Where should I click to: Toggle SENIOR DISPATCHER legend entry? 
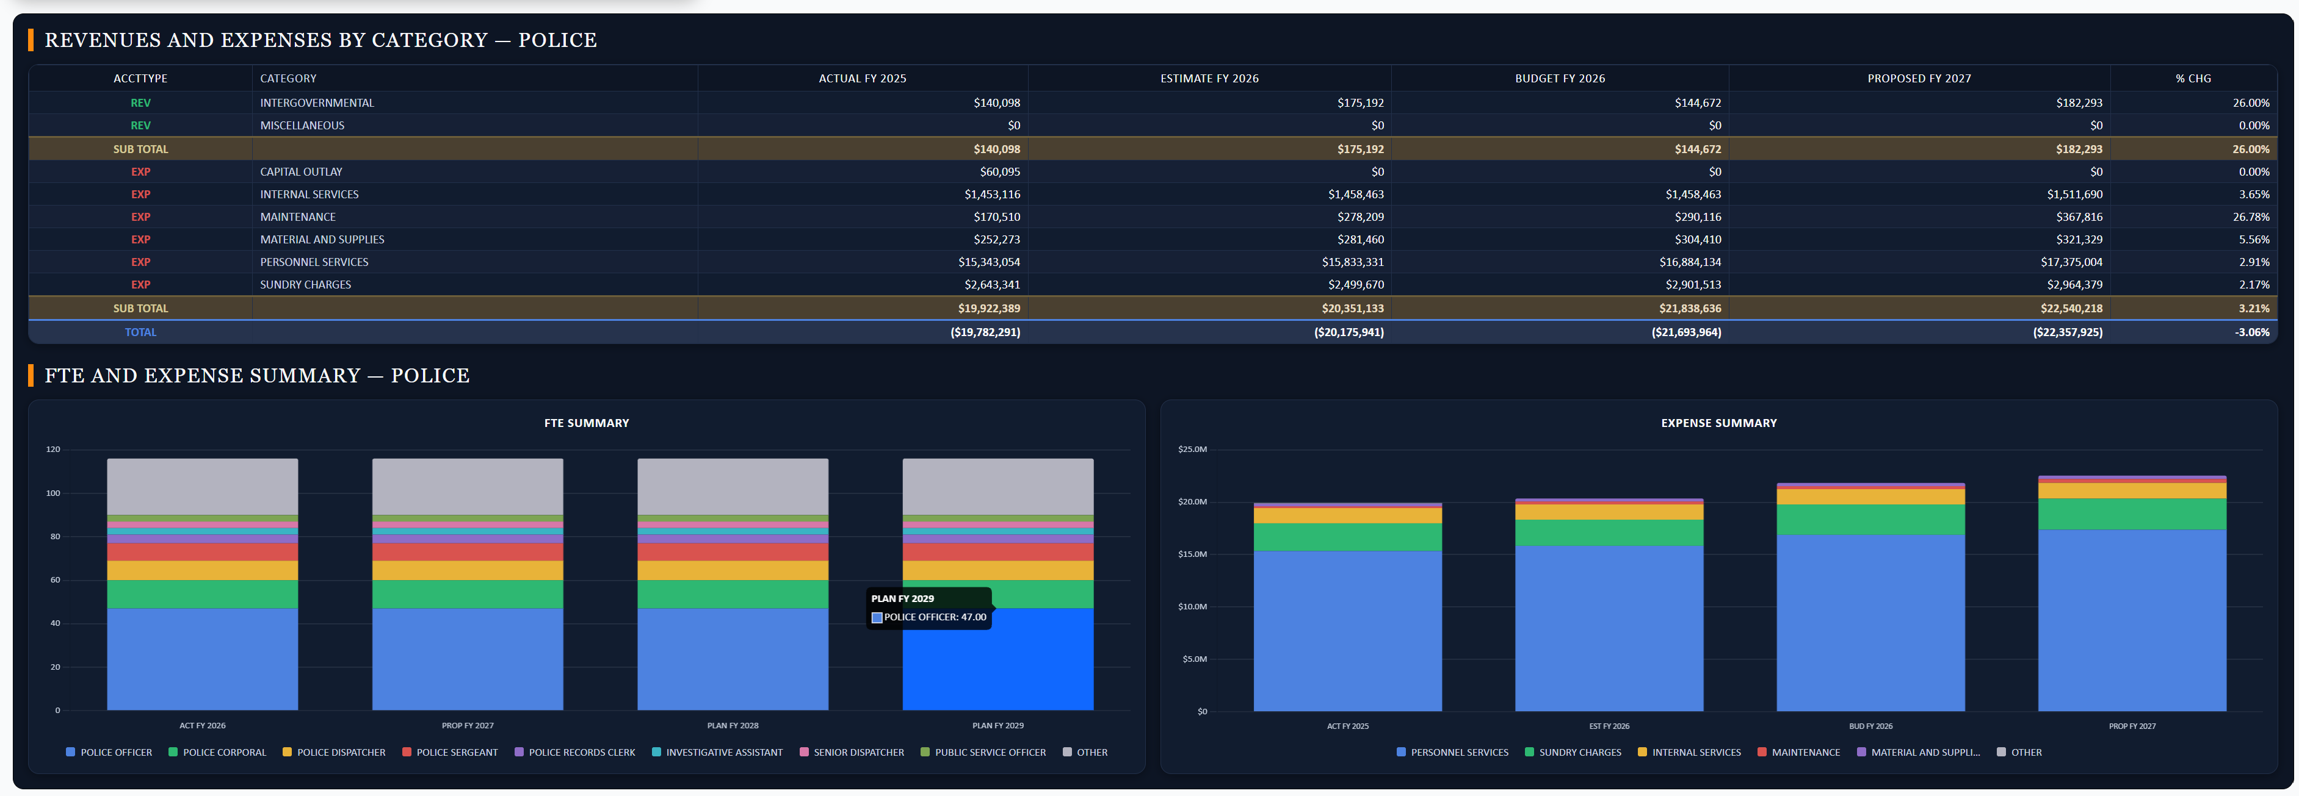pos(852,752)
